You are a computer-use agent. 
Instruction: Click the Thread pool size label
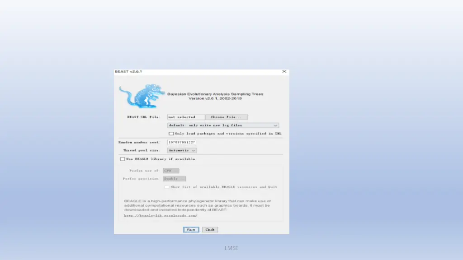(x=142, y=150)
